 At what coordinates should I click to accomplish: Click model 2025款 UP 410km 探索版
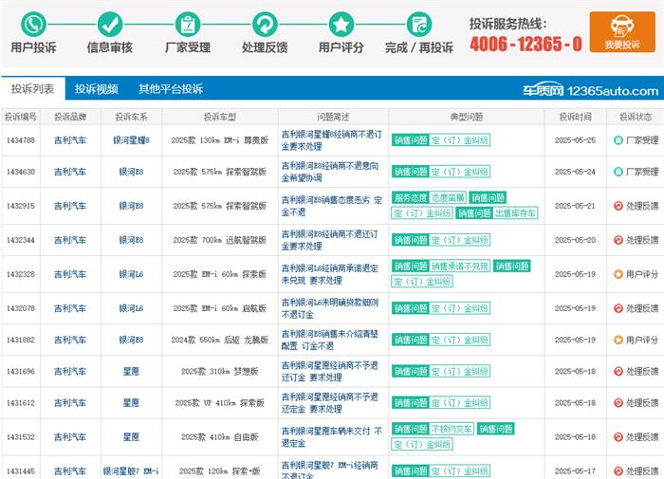220,403
